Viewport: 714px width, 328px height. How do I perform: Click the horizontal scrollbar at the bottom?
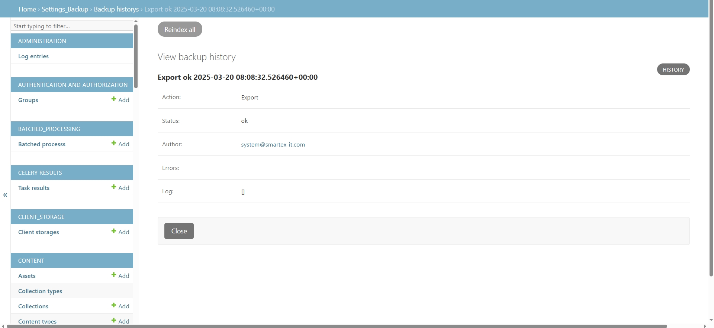point(337,326)
